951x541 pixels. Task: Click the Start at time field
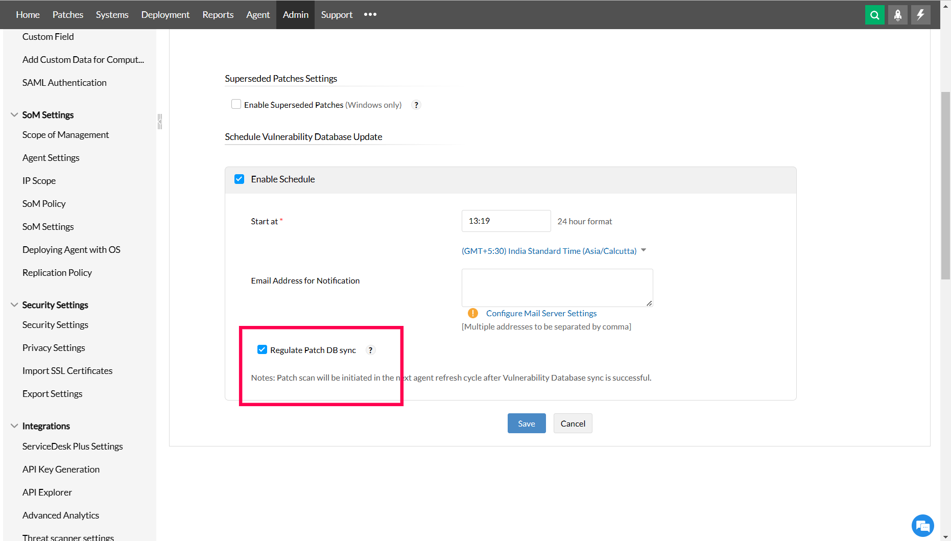point(506,221)
